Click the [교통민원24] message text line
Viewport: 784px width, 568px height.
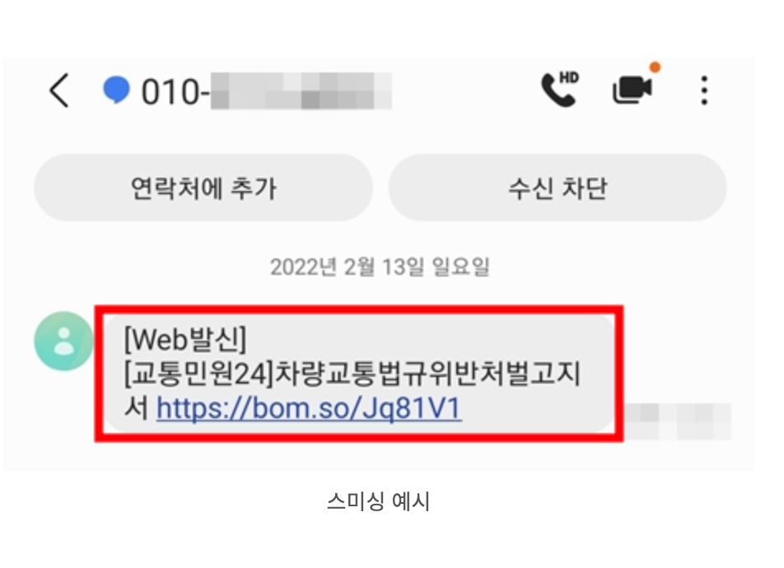pos(352,374)
